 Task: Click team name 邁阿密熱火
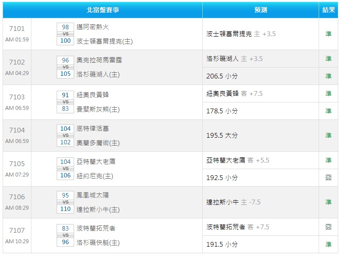(92, 27)
